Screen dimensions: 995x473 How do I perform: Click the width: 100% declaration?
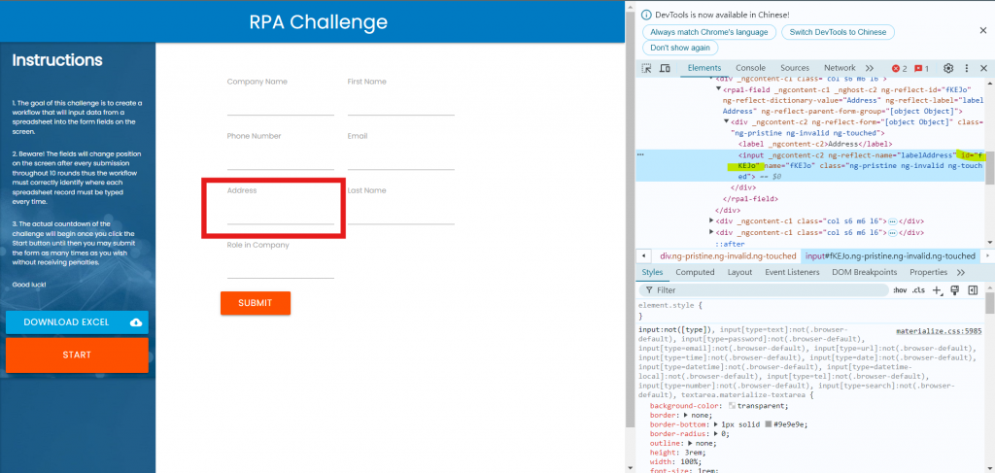(x=675, y=463)
